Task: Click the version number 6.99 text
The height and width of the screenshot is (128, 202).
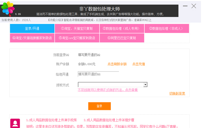Action: (x=18, y=14)
